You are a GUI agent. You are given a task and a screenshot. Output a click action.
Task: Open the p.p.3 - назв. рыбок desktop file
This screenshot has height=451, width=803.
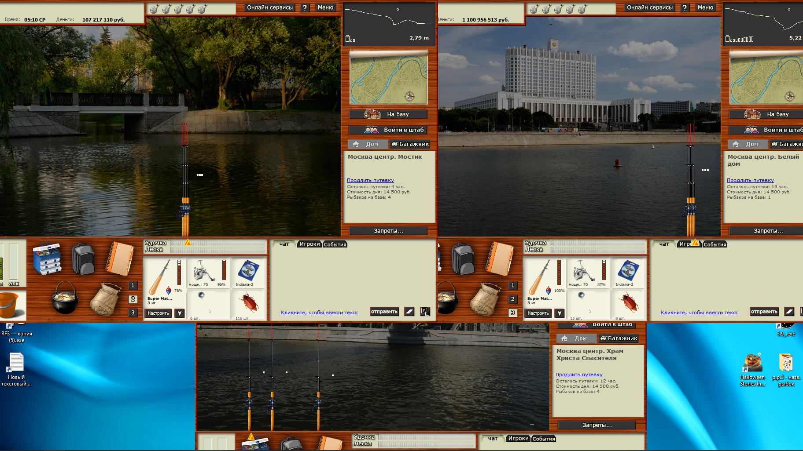tap(786, 370)
